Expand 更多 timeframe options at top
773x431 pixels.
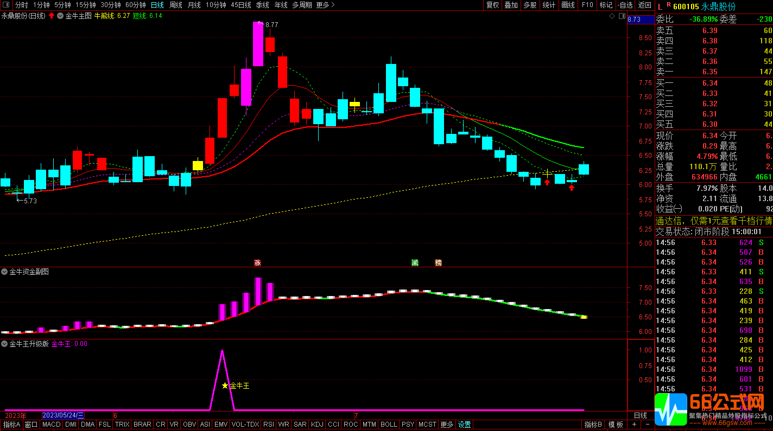point(325,5)
